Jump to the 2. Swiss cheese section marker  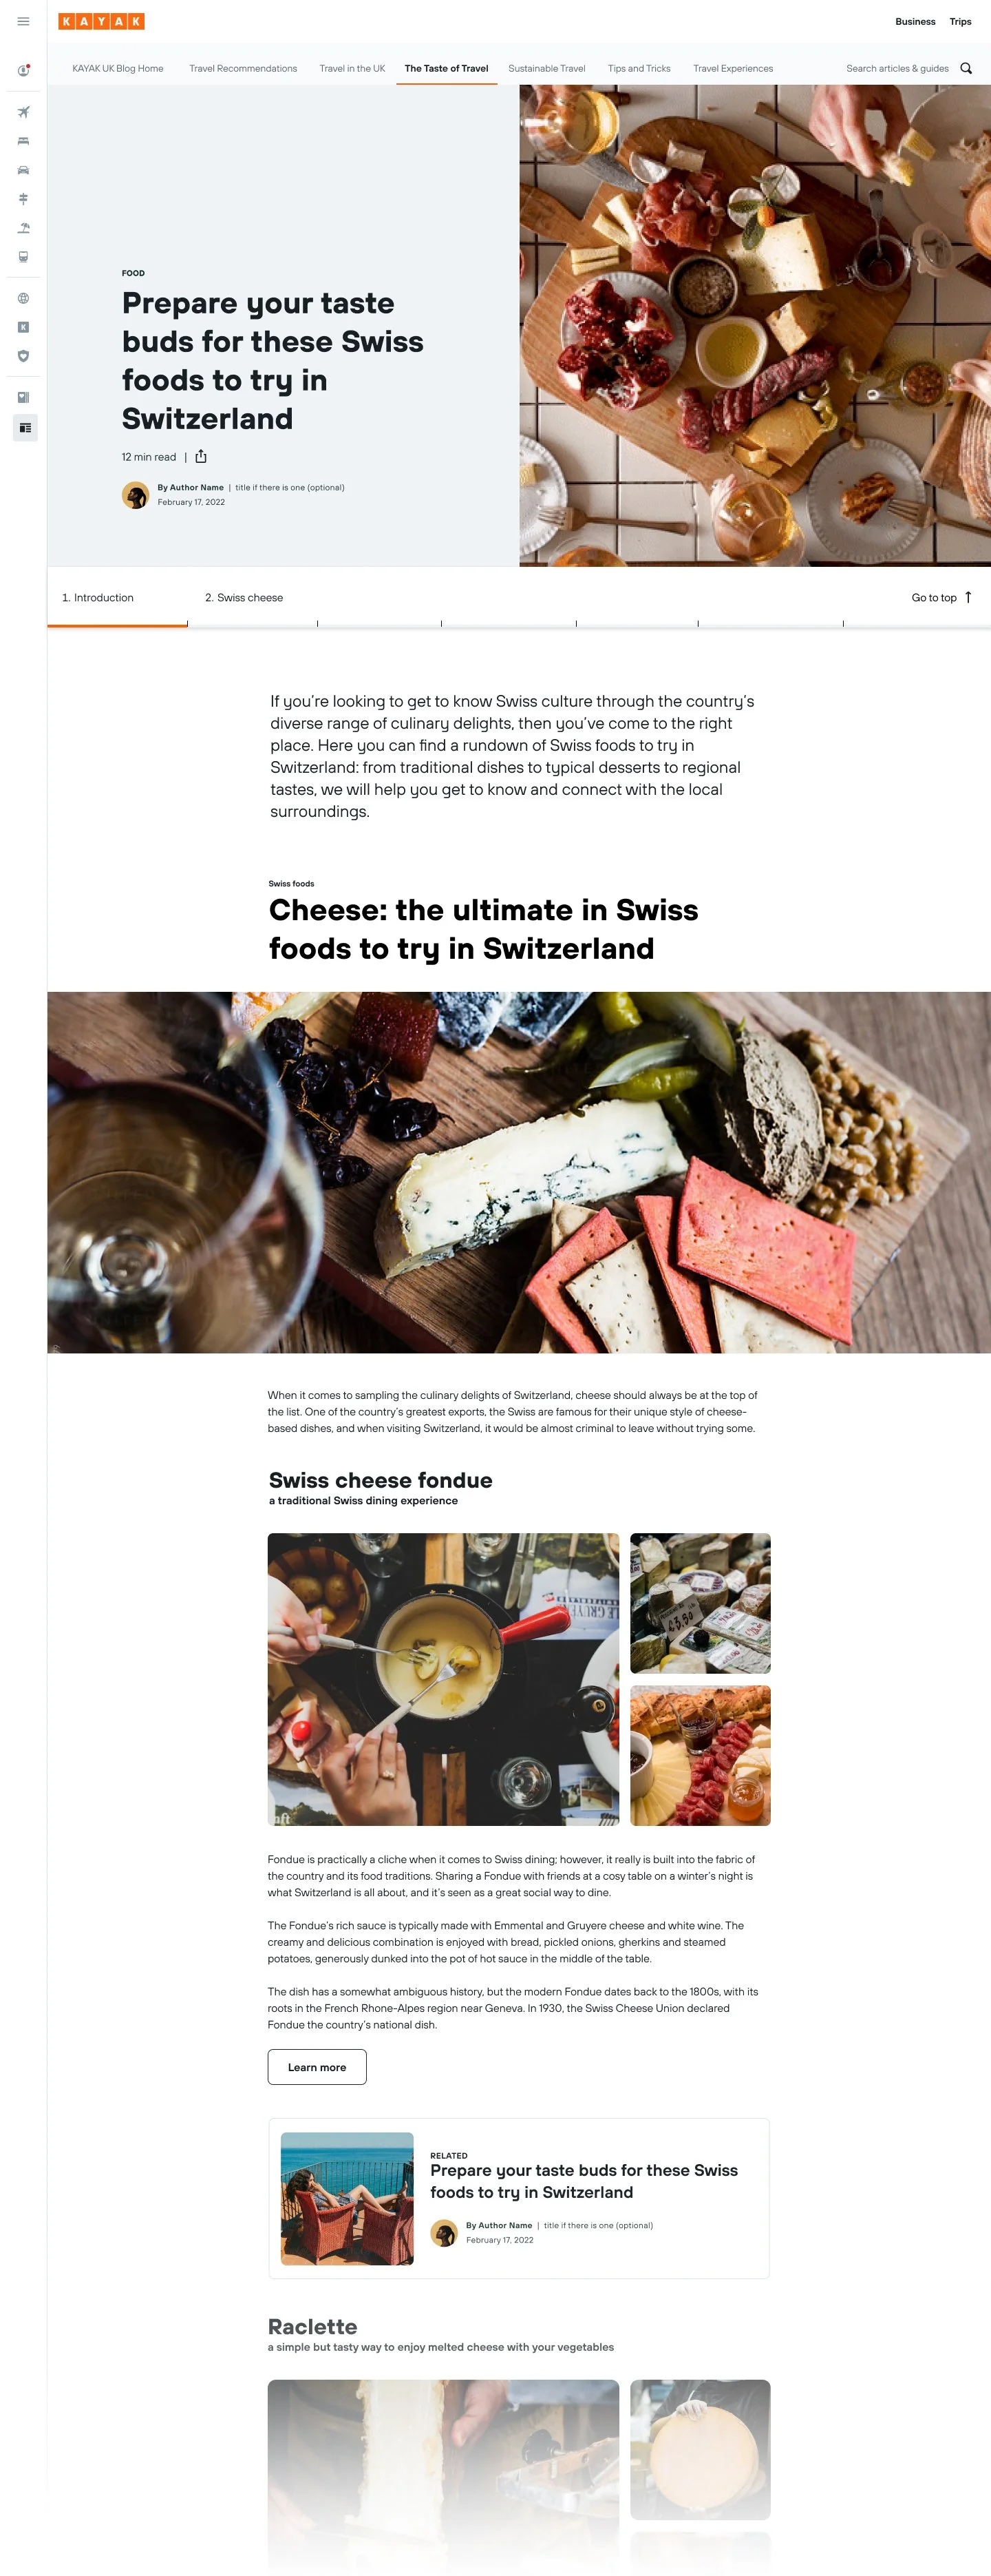pyautogui.click(x=244, y=598)
